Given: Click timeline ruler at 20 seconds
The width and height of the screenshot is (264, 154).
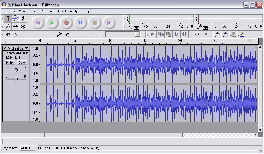Looking at the screenshot, I should (180, 41).
